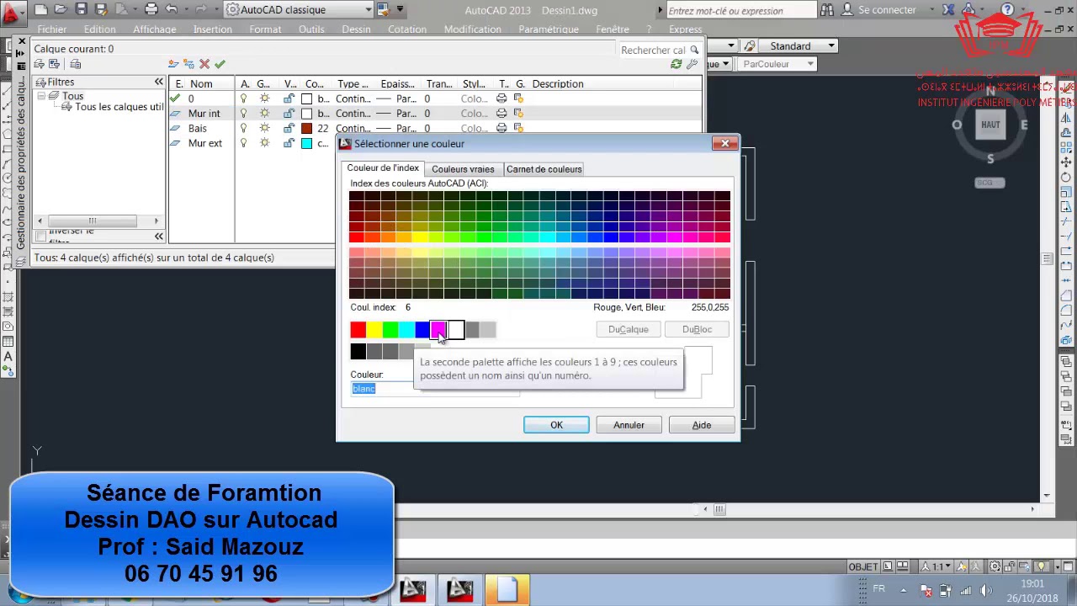This screenshot has width=1077, height=606.
Task: Select the Couleur de l'index tab
Action: 383,168
